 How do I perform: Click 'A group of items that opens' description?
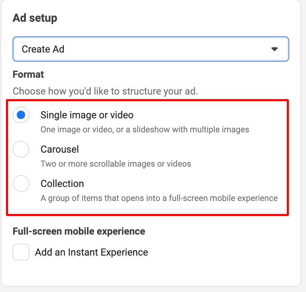pos(159,198)
